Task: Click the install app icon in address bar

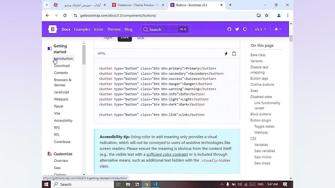Action: [x=259, y=15]
